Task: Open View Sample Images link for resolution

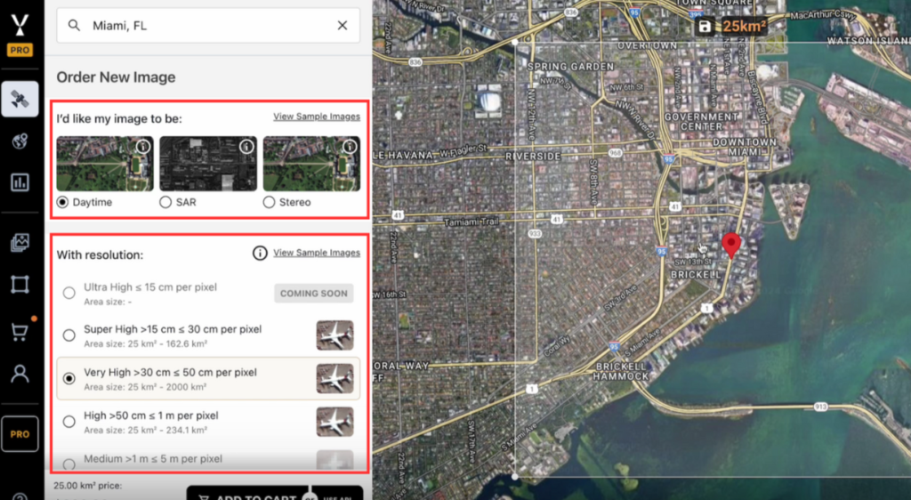Action: click(316, 253)
